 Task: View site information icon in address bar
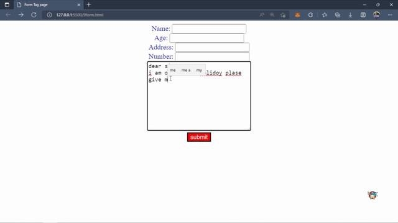[x=49, y=15]
